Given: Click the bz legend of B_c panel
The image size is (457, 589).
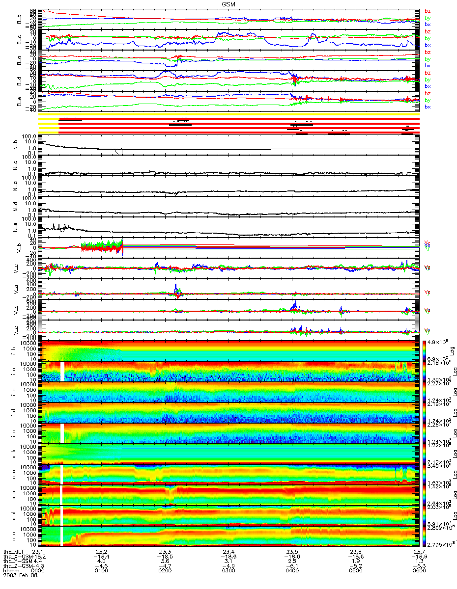Looking at the screenshot, I should (428, 32).
